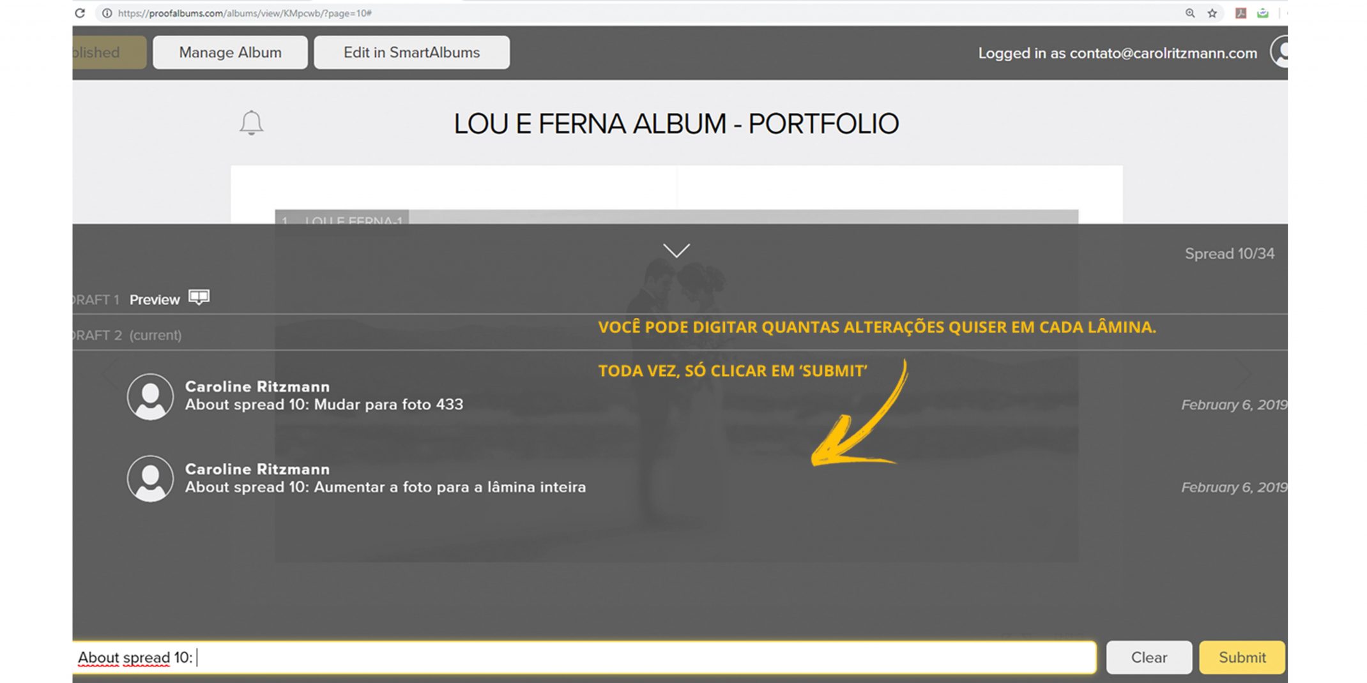This screenshot has height=683, width=1367.
Task: Click Edit in SmartAlbums button
Action: pos(411,52)
